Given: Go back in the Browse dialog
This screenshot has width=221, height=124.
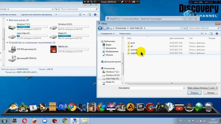Looking at the screenshot, I should coord(100,28).
